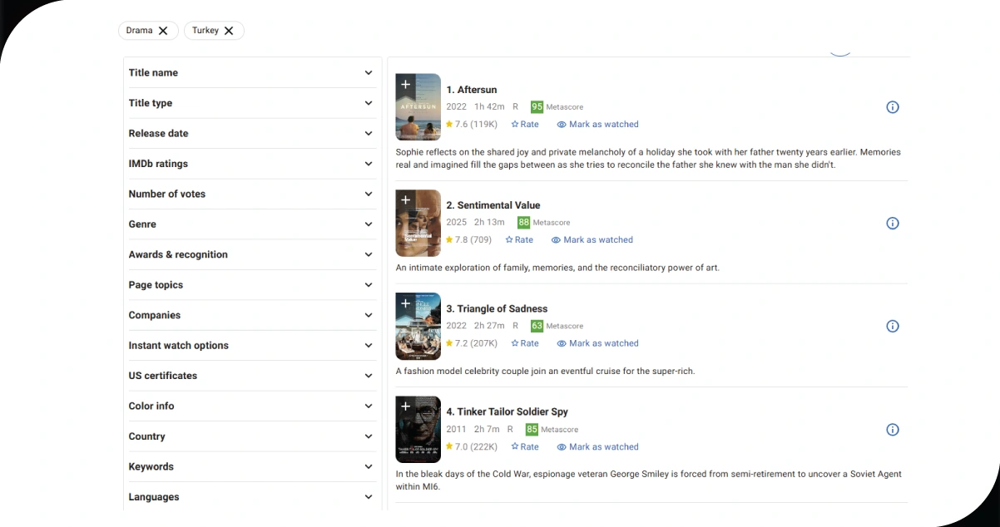This screenshot has width=1000, height=527.
Task: Rate the movie Sentimental Value
Action: click(519, 240)
